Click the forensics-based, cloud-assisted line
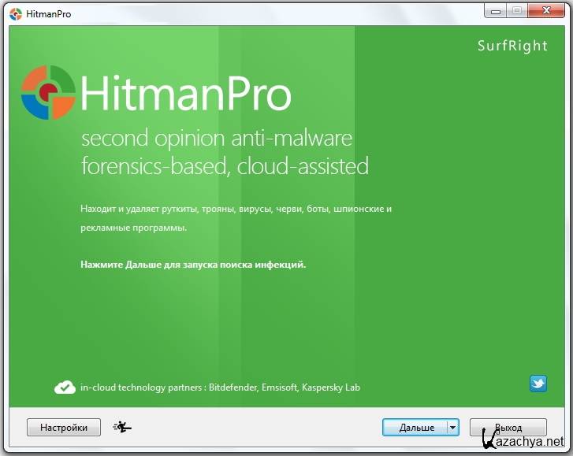Image resolution: width=573 pixels, height=456 pixels. click(x=225, y=166)
